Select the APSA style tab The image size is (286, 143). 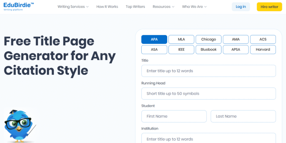(236, 50)
